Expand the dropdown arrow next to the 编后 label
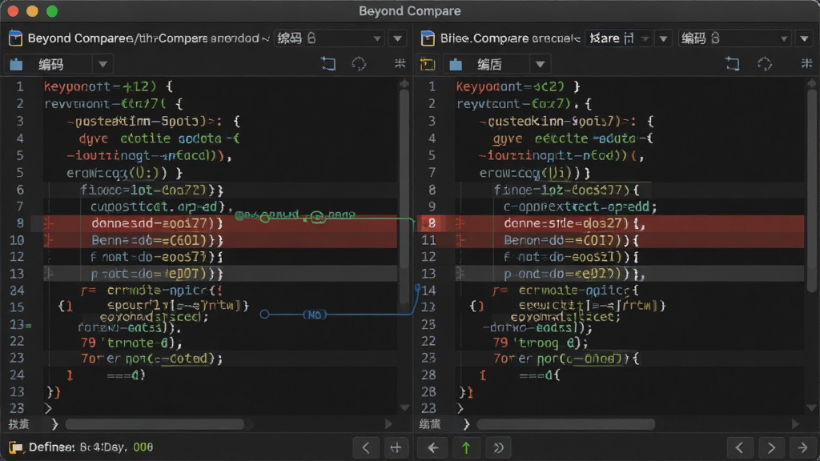The image size is (820, 461). 541,64
